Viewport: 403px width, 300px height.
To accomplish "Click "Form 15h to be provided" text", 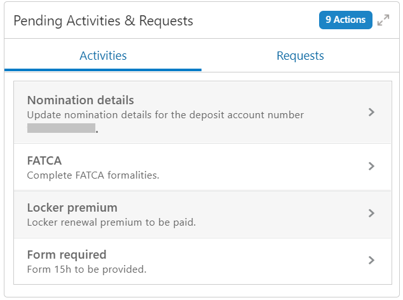I will click(86, 269).
